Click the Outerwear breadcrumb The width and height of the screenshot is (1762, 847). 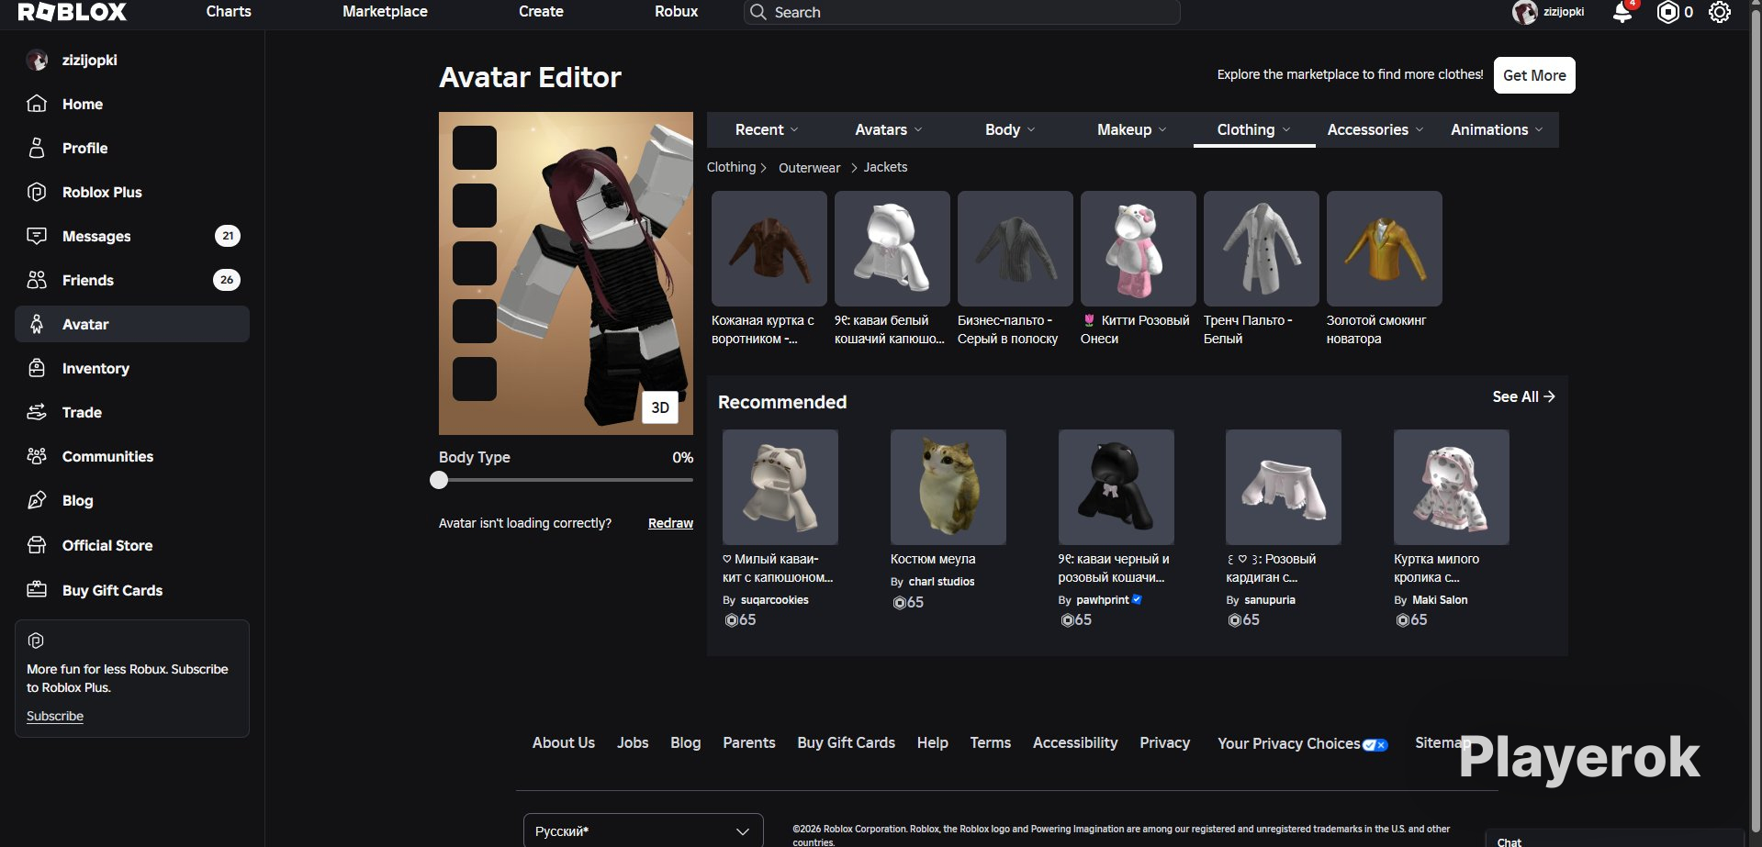click(809, 168)
